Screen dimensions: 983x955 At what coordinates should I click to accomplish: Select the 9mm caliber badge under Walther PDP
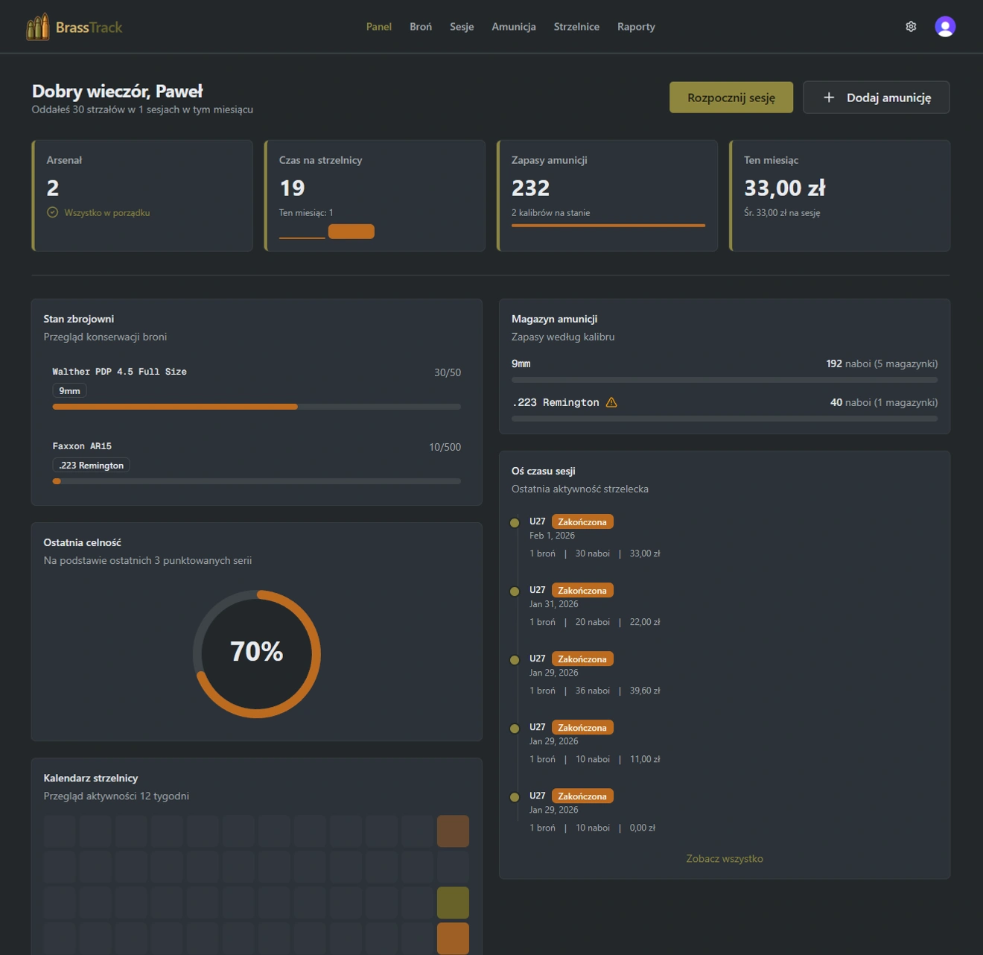click(x=69, y=390)
